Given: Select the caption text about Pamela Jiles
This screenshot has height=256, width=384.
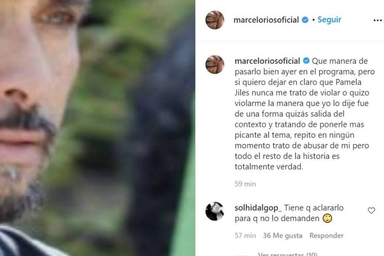Looking at the screenshot, I should [x=304, y=114].
